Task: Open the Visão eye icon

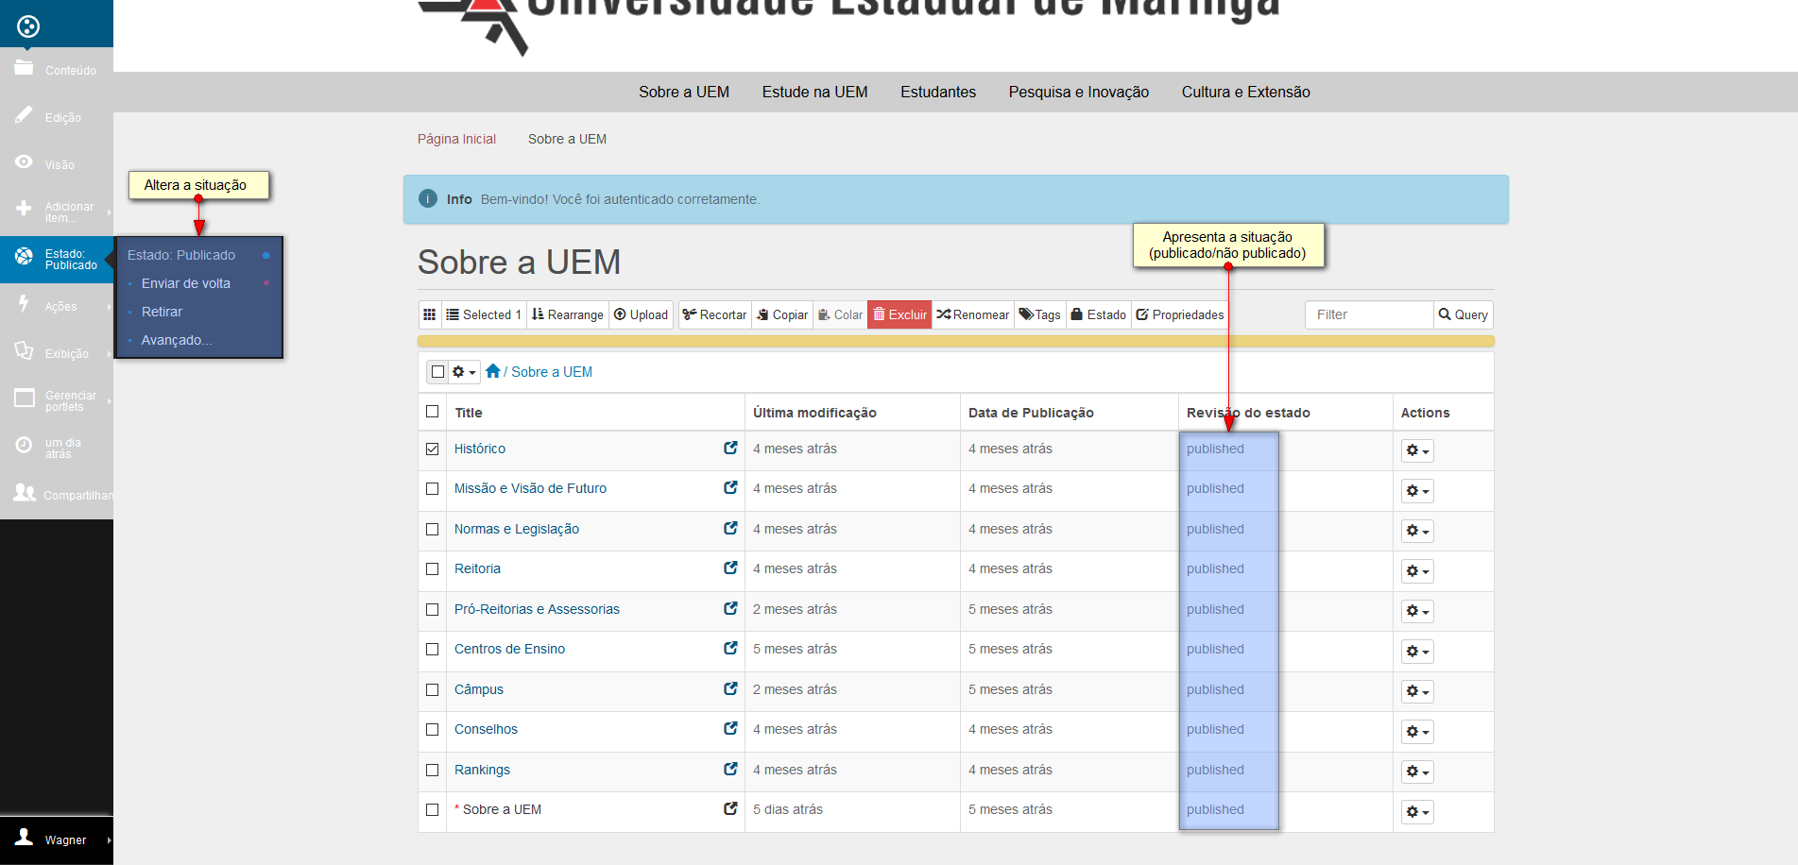Action: click(25, 162)
